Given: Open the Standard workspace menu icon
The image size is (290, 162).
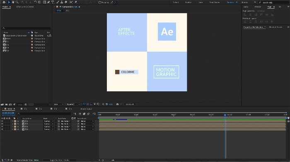Looking at the screenshot, I should (x=237, y=2).
